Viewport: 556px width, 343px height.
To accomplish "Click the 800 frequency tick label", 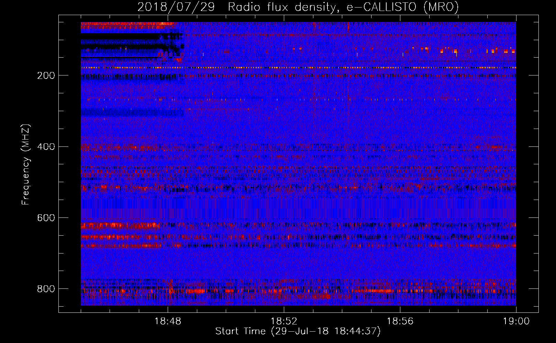I will (46, 289).
